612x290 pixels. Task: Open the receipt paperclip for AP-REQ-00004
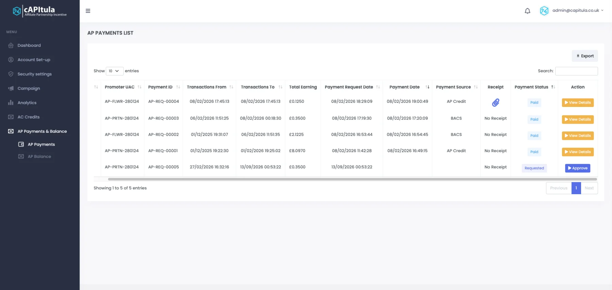[x=496, y=103]
